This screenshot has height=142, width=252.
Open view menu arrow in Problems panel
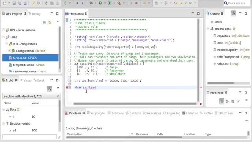(x=246, y=121)
